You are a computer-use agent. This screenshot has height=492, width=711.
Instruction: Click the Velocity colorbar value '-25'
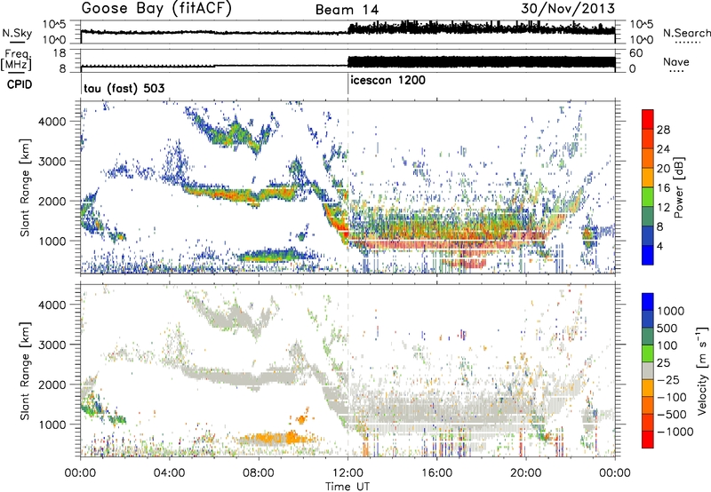click(668, 380)
